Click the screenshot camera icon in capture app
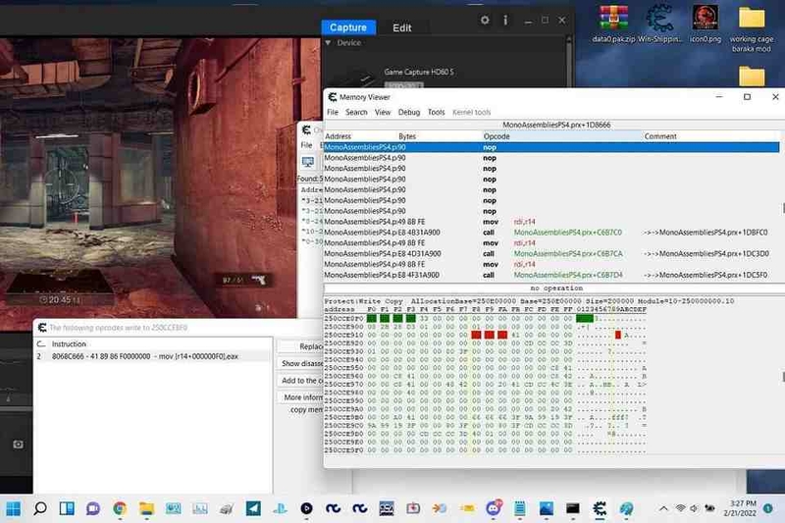The width and height of the screenshot is (785, 523). click(18, 445)
